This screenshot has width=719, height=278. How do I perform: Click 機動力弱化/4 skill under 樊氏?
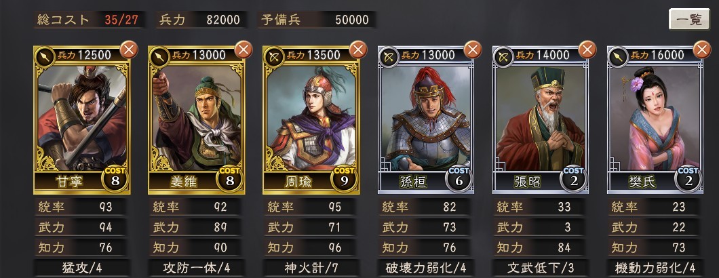point(655,268)
